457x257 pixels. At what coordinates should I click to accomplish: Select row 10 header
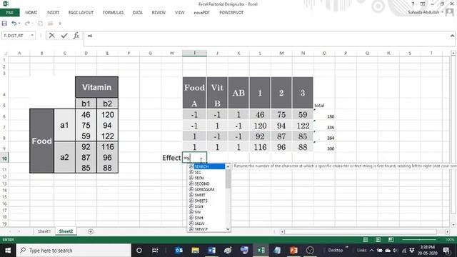click(x=4, y=158)
